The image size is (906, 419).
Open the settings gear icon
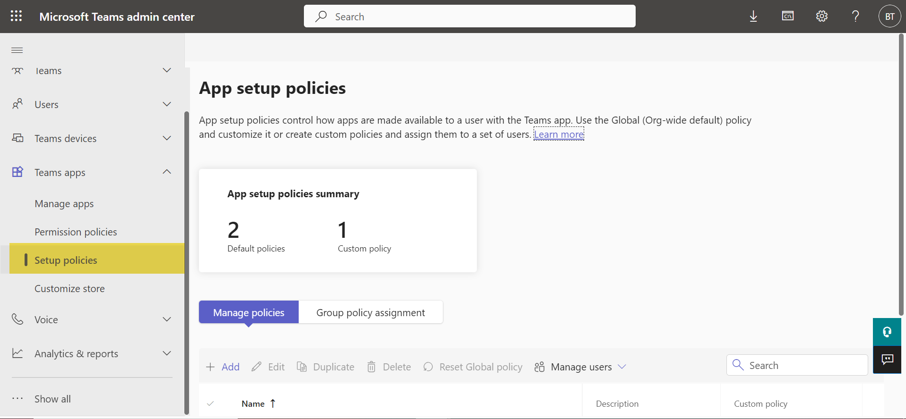click(x=822, y=16)
